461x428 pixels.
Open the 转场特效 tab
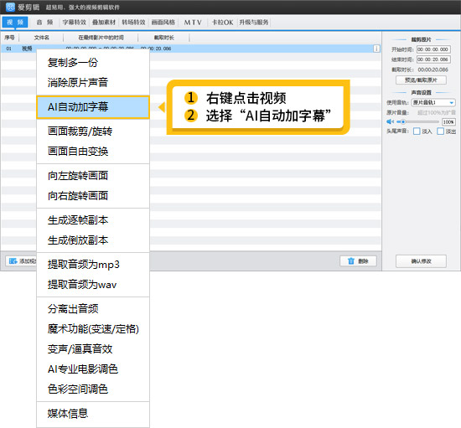point(133,23)
